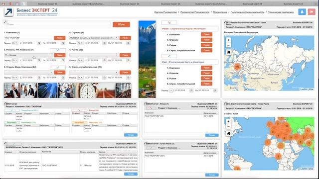Open end-date calendar in Риски/Рост panel
This screenshot has height=179, width=319.
(215, 90)
